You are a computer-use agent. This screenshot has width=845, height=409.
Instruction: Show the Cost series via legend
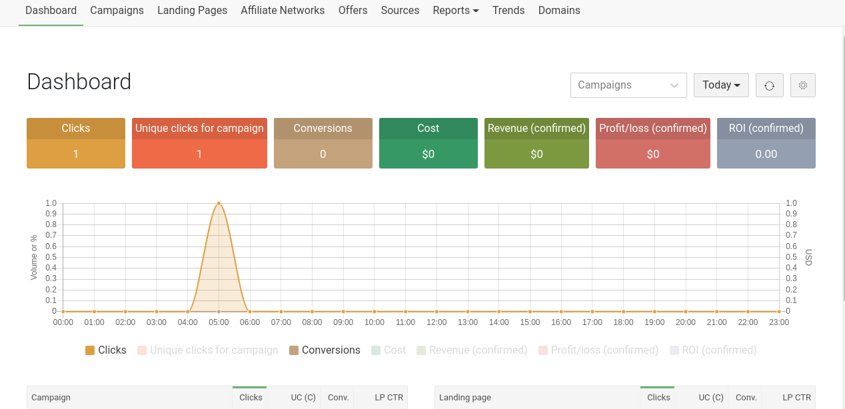coord(389,350)
